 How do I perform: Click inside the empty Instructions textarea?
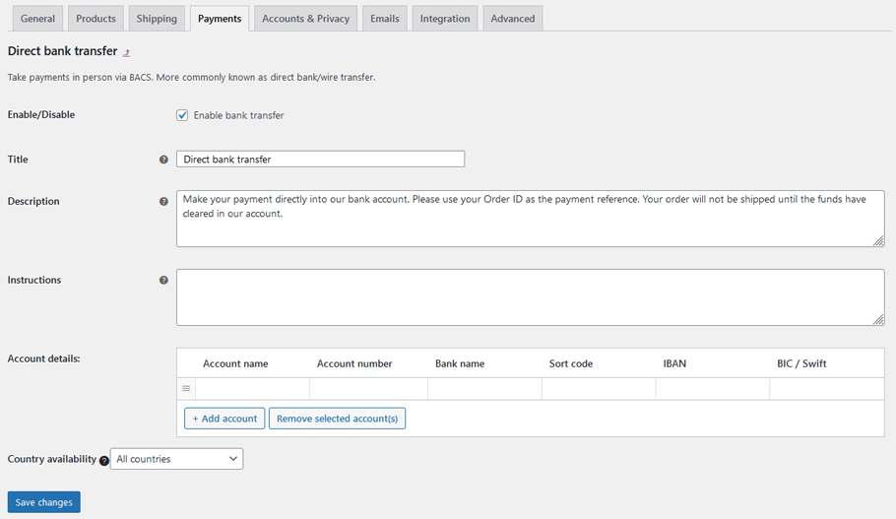[x=530, y=297]
